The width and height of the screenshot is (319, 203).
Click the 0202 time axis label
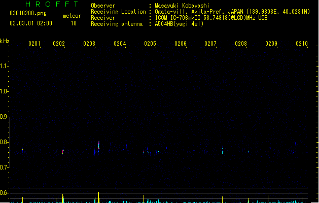coord(59,44)
